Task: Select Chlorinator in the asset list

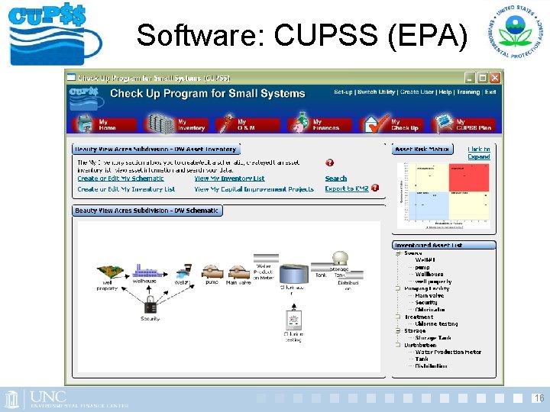Action: 430,309
